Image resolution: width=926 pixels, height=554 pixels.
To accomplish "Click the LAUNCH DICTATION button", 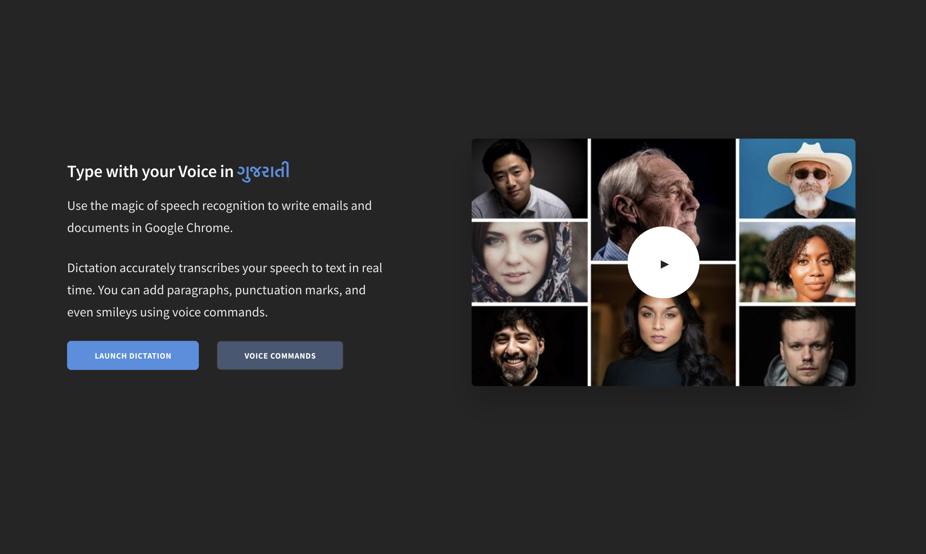I will [x=132, y=356].
